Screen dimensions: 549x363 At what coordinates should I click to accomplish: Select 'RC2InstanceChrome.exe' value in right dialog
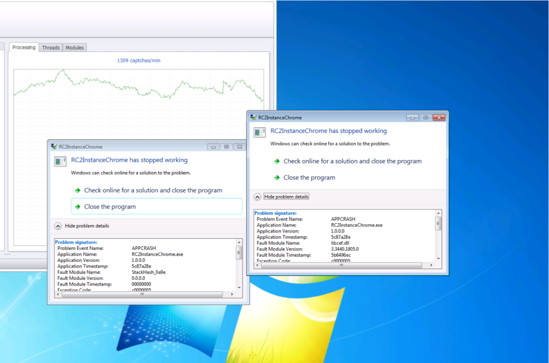357,225
